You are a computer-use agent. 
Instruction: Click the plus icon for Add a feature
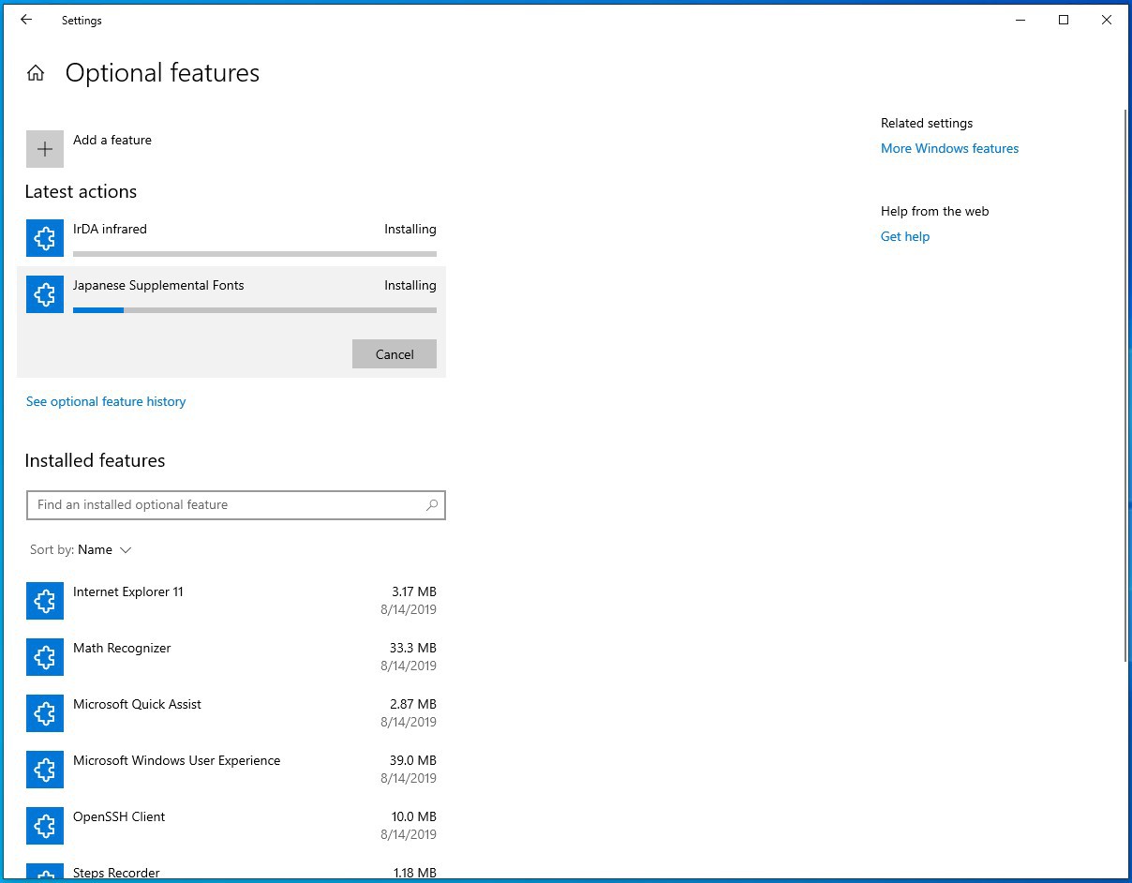45,149
